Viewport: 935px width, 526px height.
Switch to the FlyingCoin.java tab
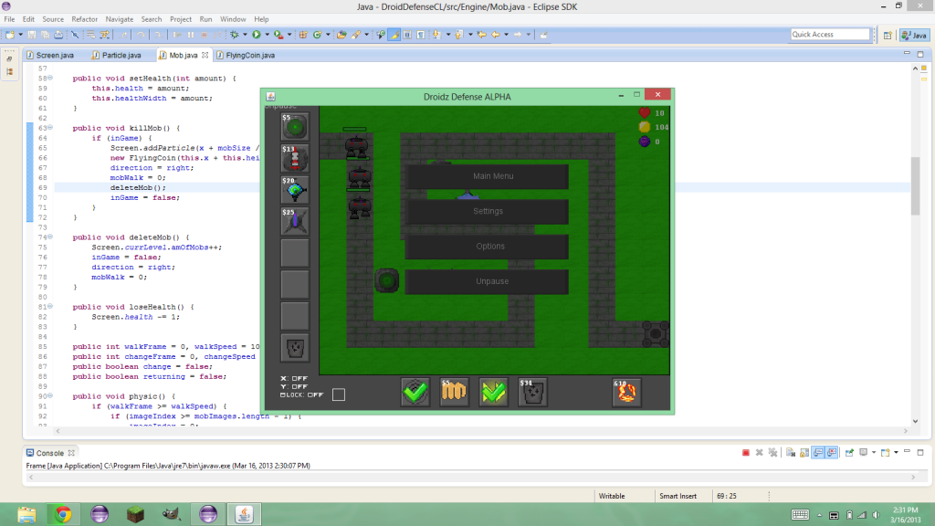pyautogui.click(x=246, y=55)
